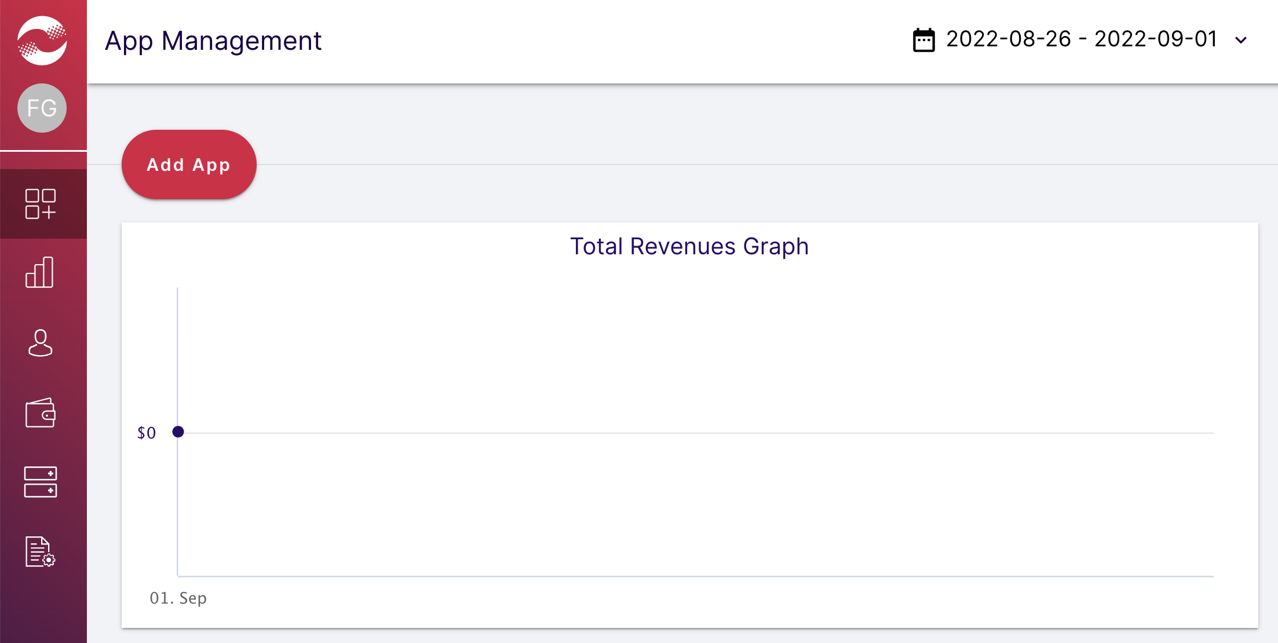The image size is (1278, 643).
Task: Click the date range 2022-08-26 - 2022-09-01
Action: (1082, 39)
